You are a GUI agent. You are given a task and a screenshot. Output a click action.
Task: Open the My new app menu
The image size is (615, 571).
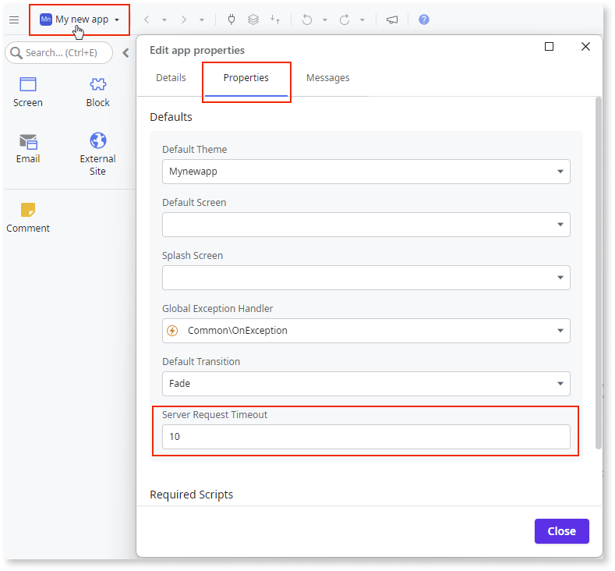[80, 20]
